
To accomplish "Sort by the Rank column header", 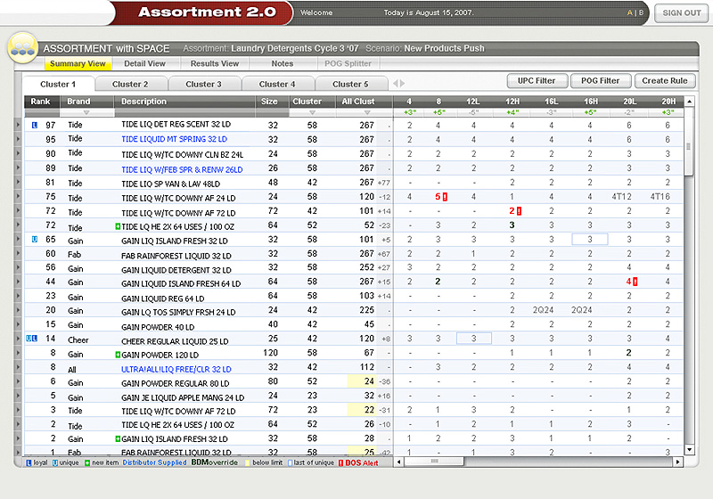I will 41,102.
